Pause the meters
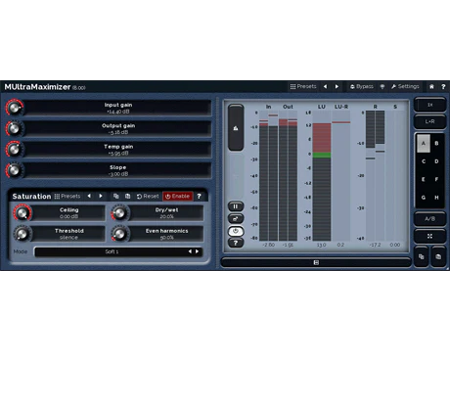The width and height of the screenshot is (450, 407). tap(236, 206)
